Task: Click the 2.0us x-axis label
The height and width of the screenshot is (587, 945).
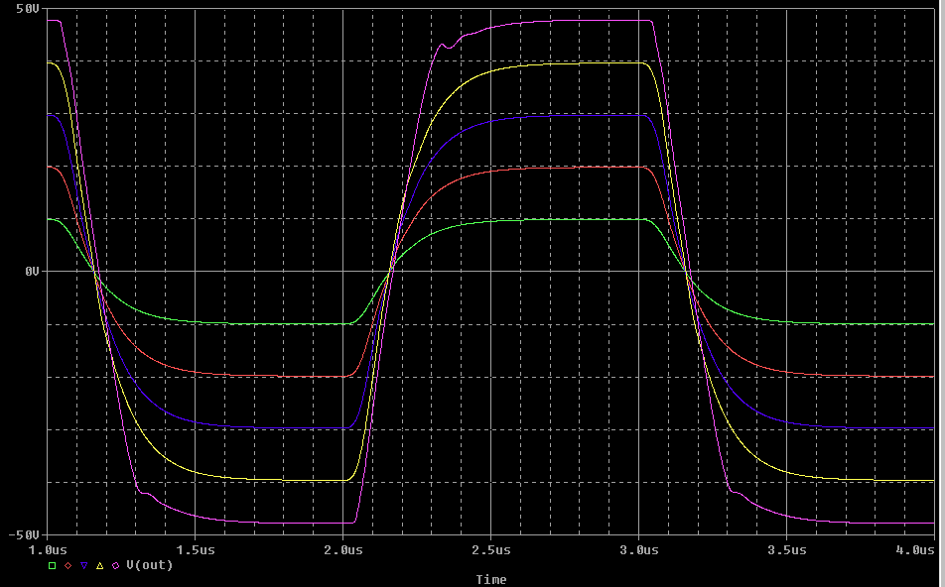Action: tap(342, 548)
